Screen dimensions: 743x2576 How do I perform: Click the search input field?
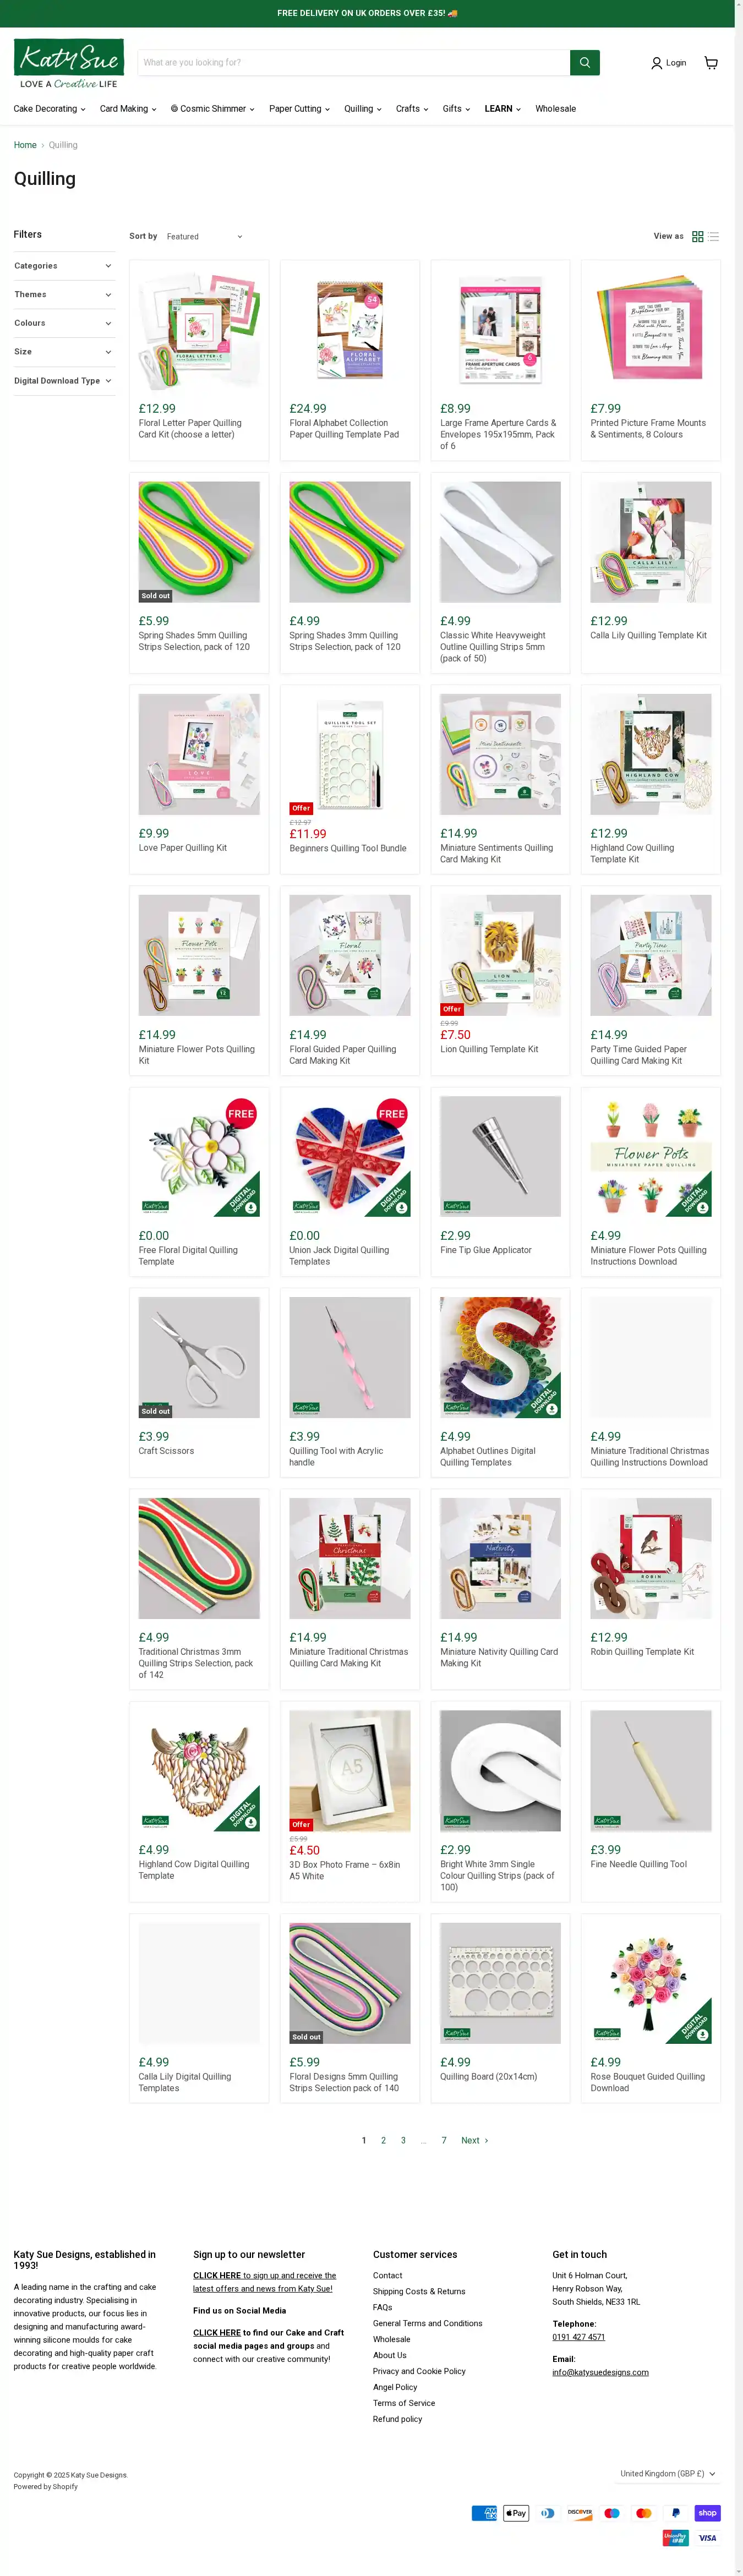[x=354, y=62]
